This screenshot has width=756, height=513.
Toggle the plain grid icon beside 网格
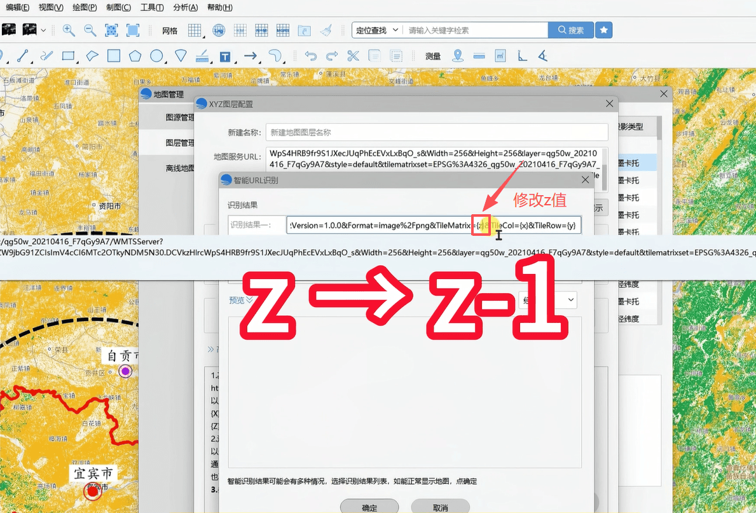click(195, 30)
